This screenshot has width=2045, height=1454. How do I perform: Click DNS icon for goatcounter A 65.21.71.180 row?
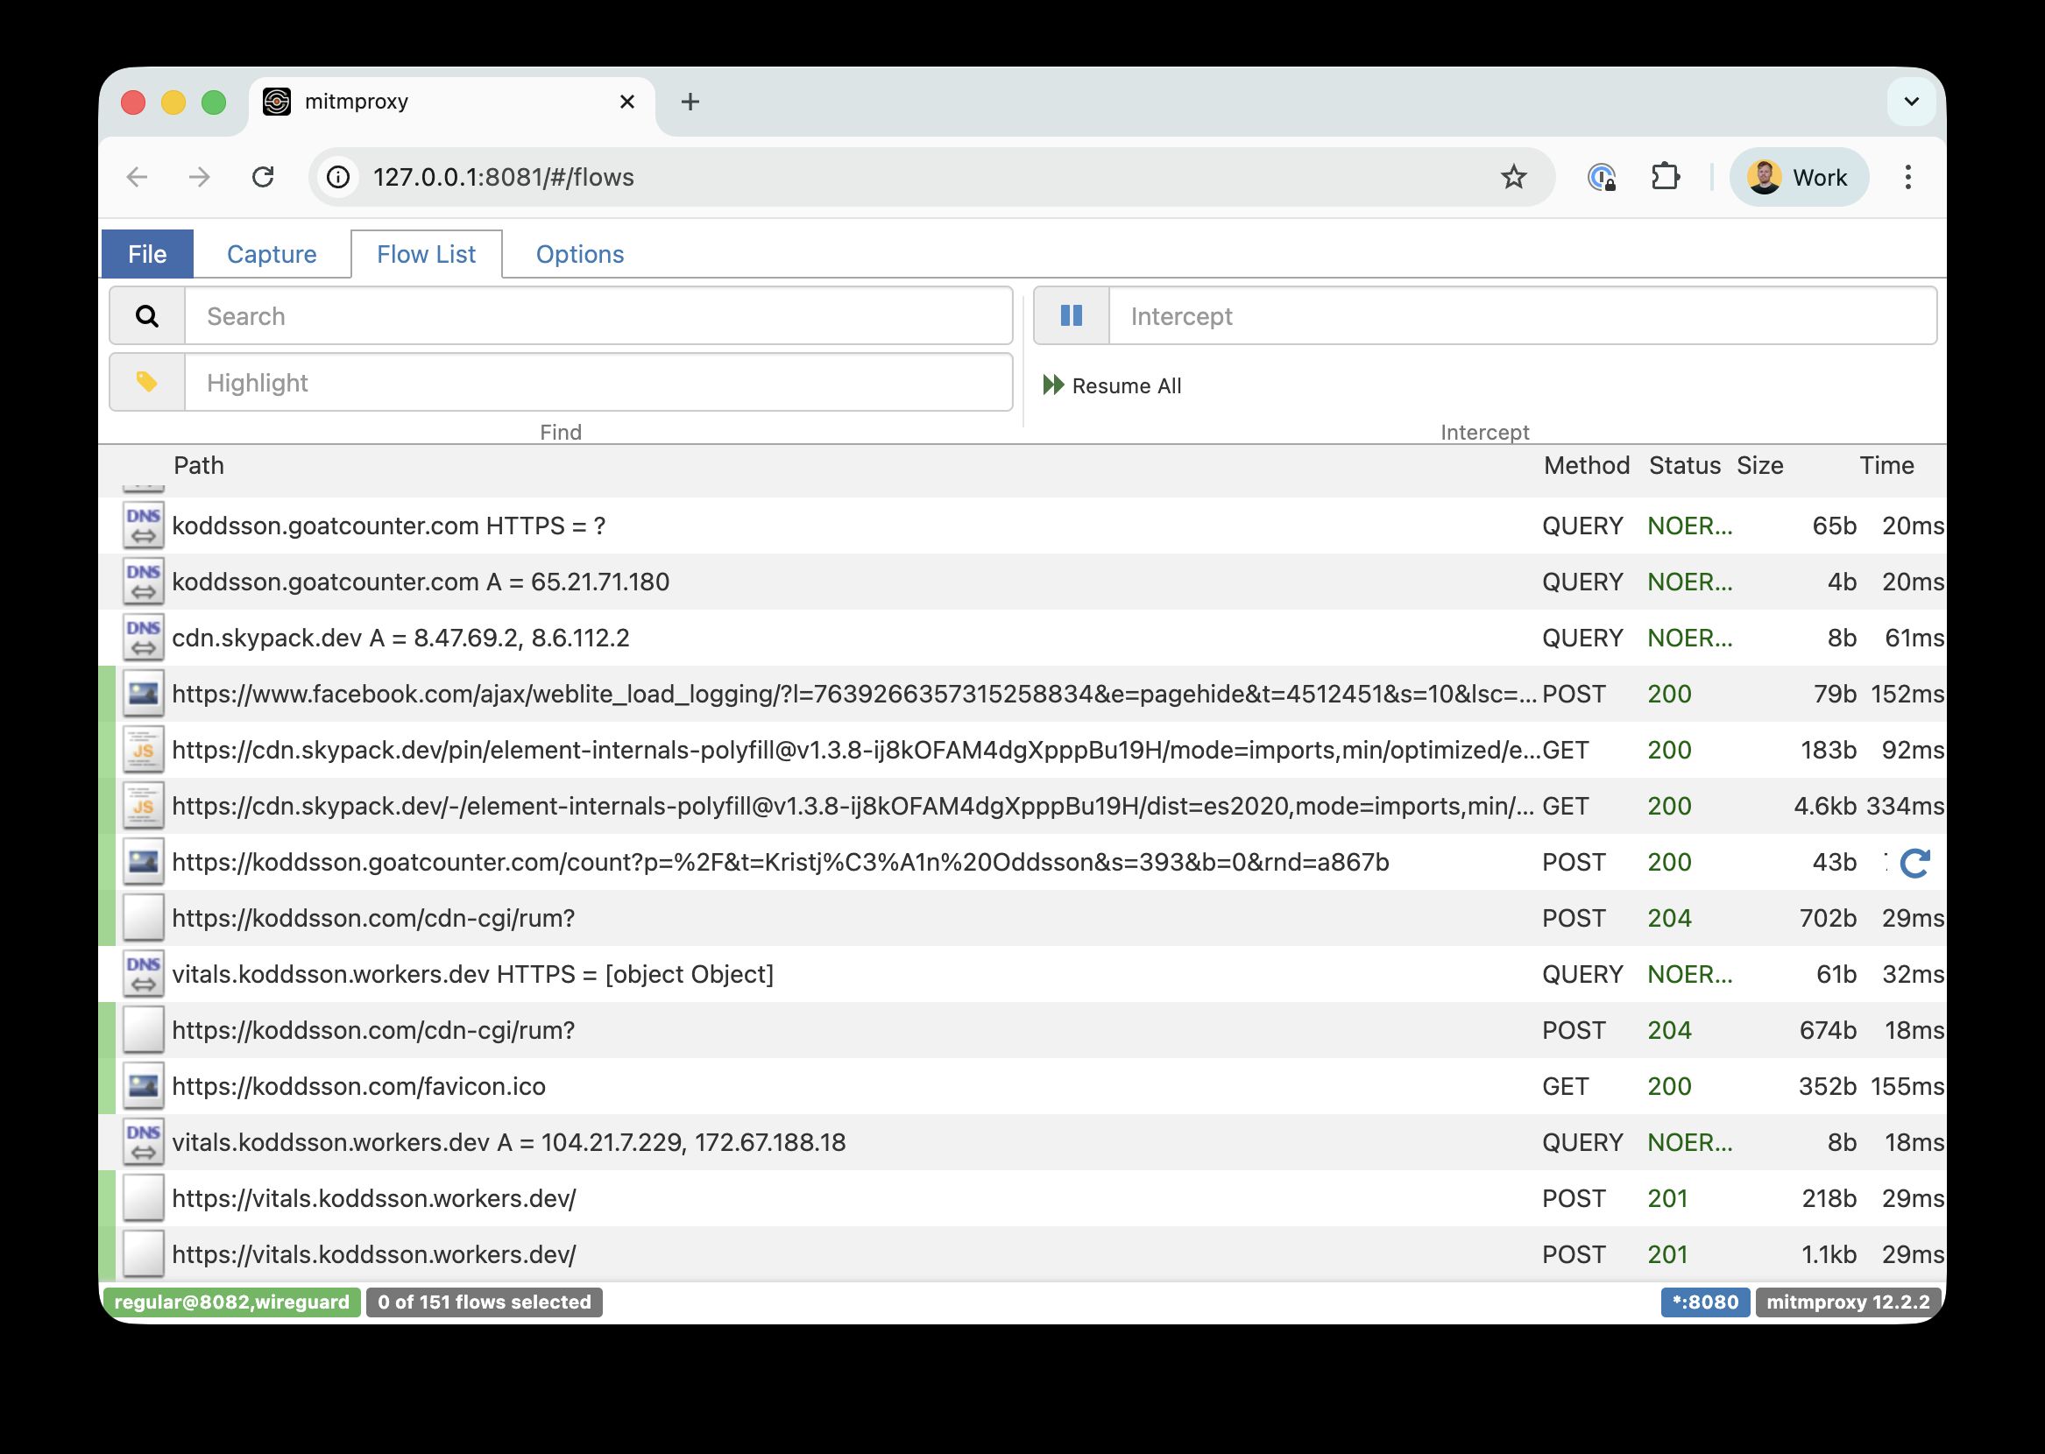(x=144, y=582)
